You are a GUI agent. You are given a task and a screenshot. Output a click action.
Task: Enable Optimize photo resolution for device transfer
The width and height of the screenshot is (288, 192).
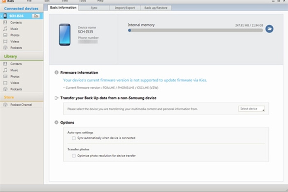coord(74,156)
